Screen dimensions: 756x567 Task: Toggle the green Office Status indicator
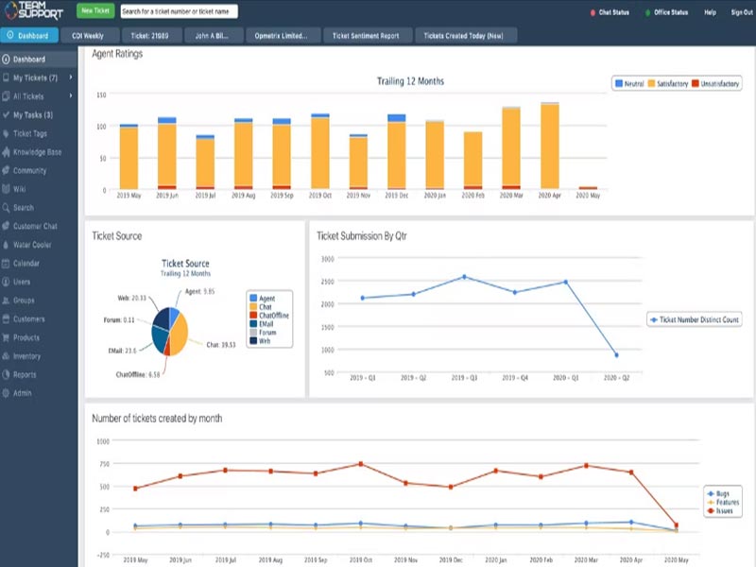[x=647, y=13]
